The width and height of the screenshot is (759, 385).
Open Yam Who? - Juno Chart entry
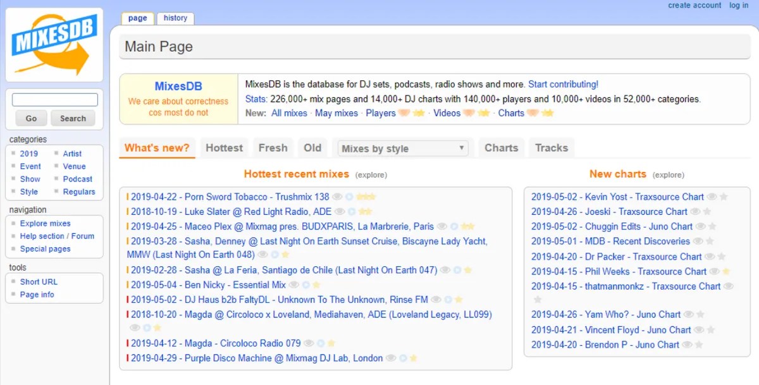tap(606, 314)
